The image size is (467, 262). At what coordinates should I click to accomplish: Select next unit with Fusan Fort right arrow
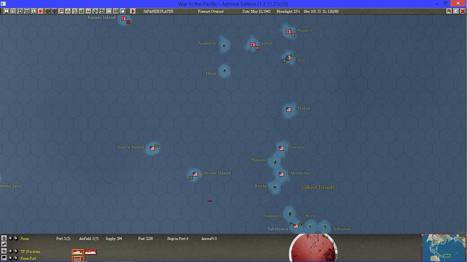point(16,258)
